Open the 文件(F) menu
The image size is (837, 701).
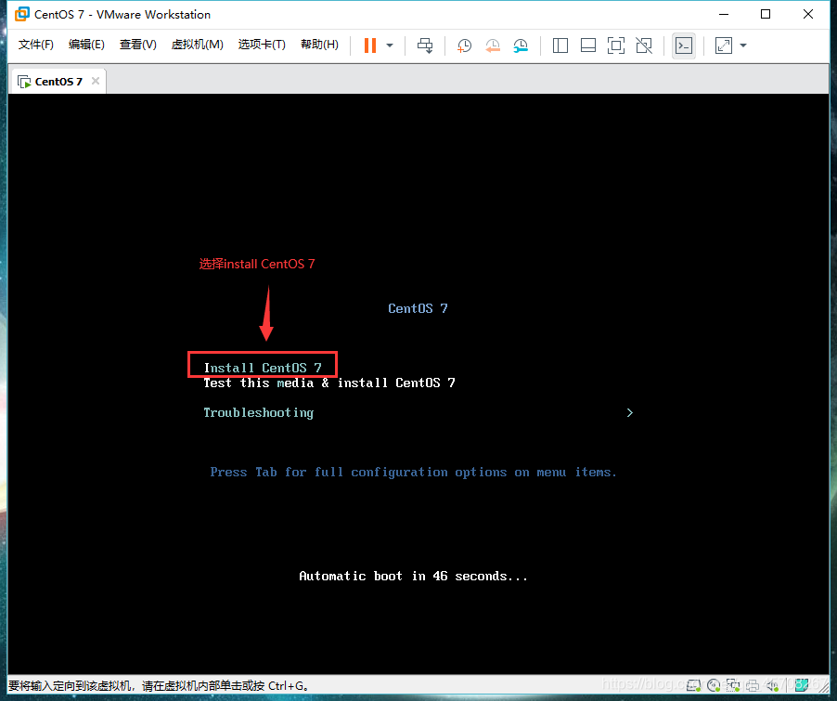pos(36,45)
